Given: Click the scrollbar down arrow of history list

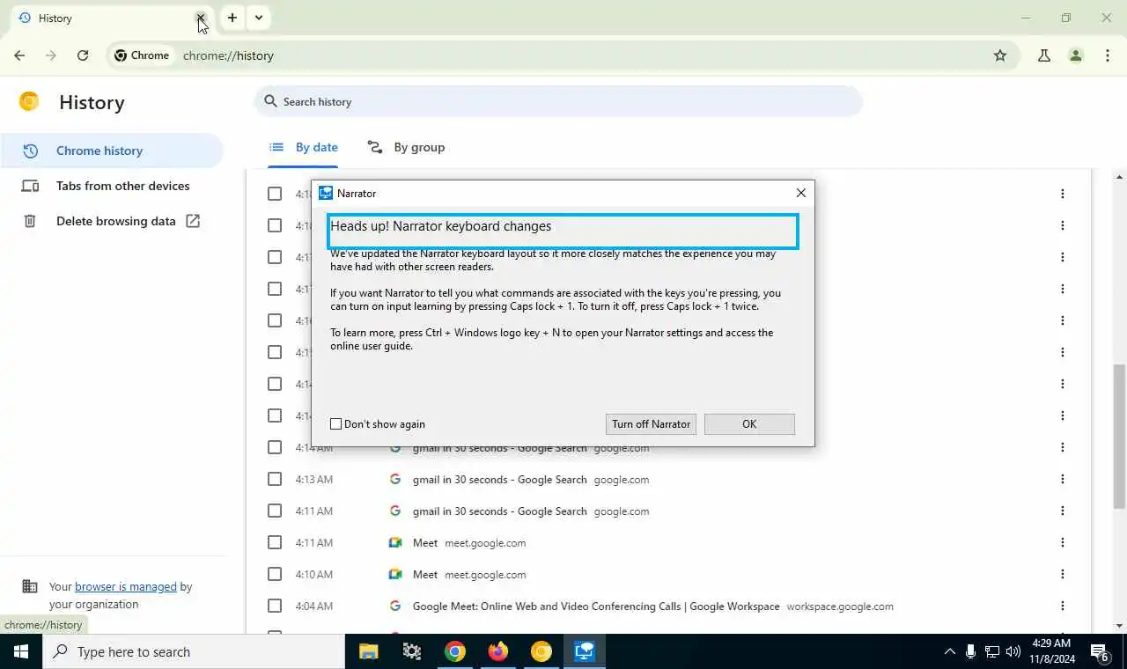Looking at the screenshot, I should [1119, 626].
